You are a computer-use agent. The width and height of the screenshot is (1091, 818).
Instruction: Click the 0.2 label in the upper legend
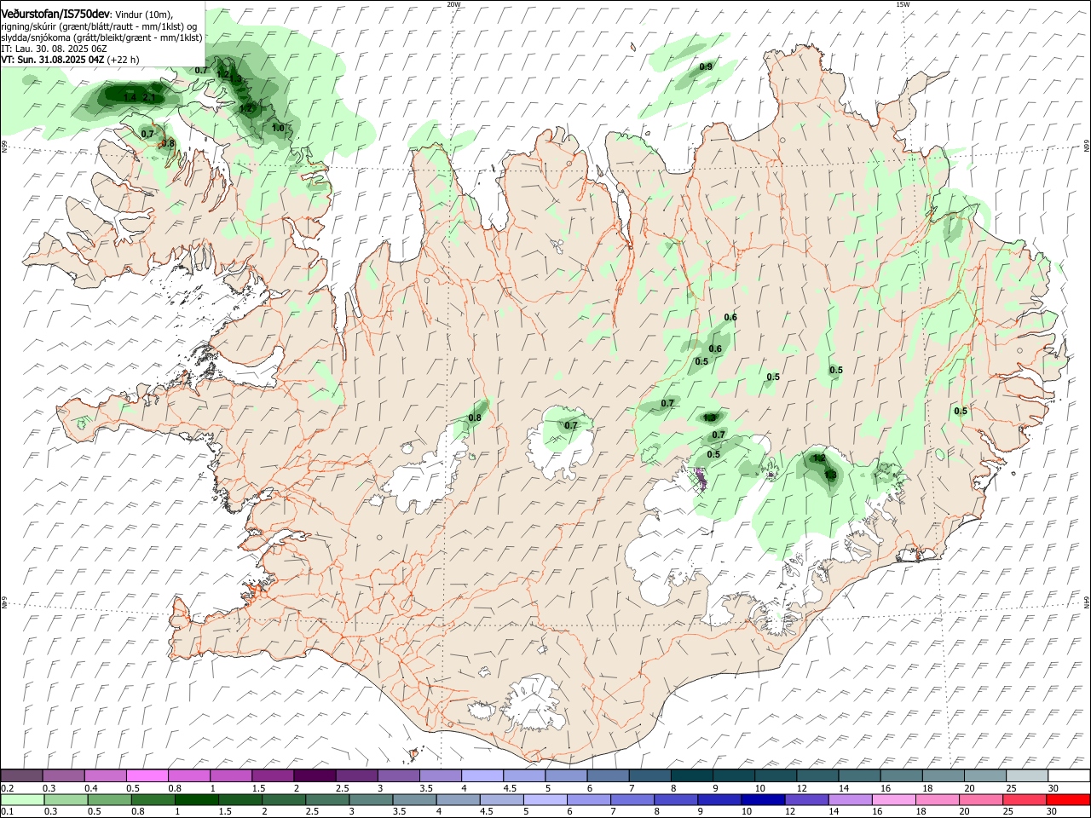9,788
